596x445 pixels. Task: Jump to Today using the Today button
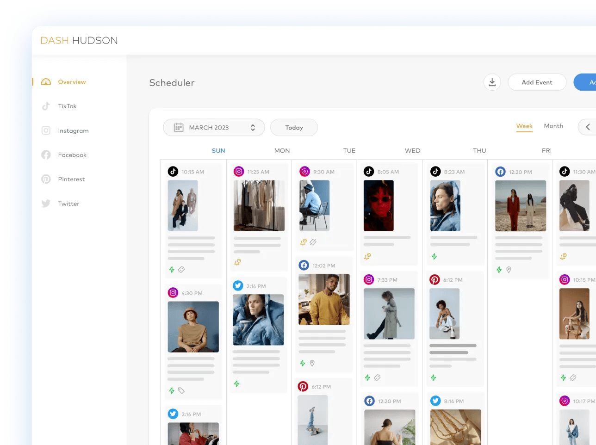(293, 127)
